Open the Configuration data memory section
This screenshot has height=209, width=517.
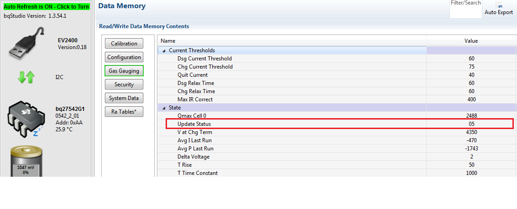(x=124, y=57)
